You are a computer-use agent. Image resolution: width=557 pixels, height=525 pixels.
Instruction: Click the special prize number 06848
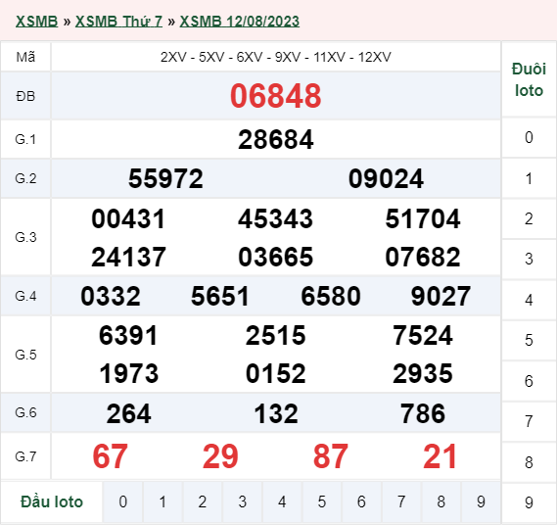(x=276, y=96)
